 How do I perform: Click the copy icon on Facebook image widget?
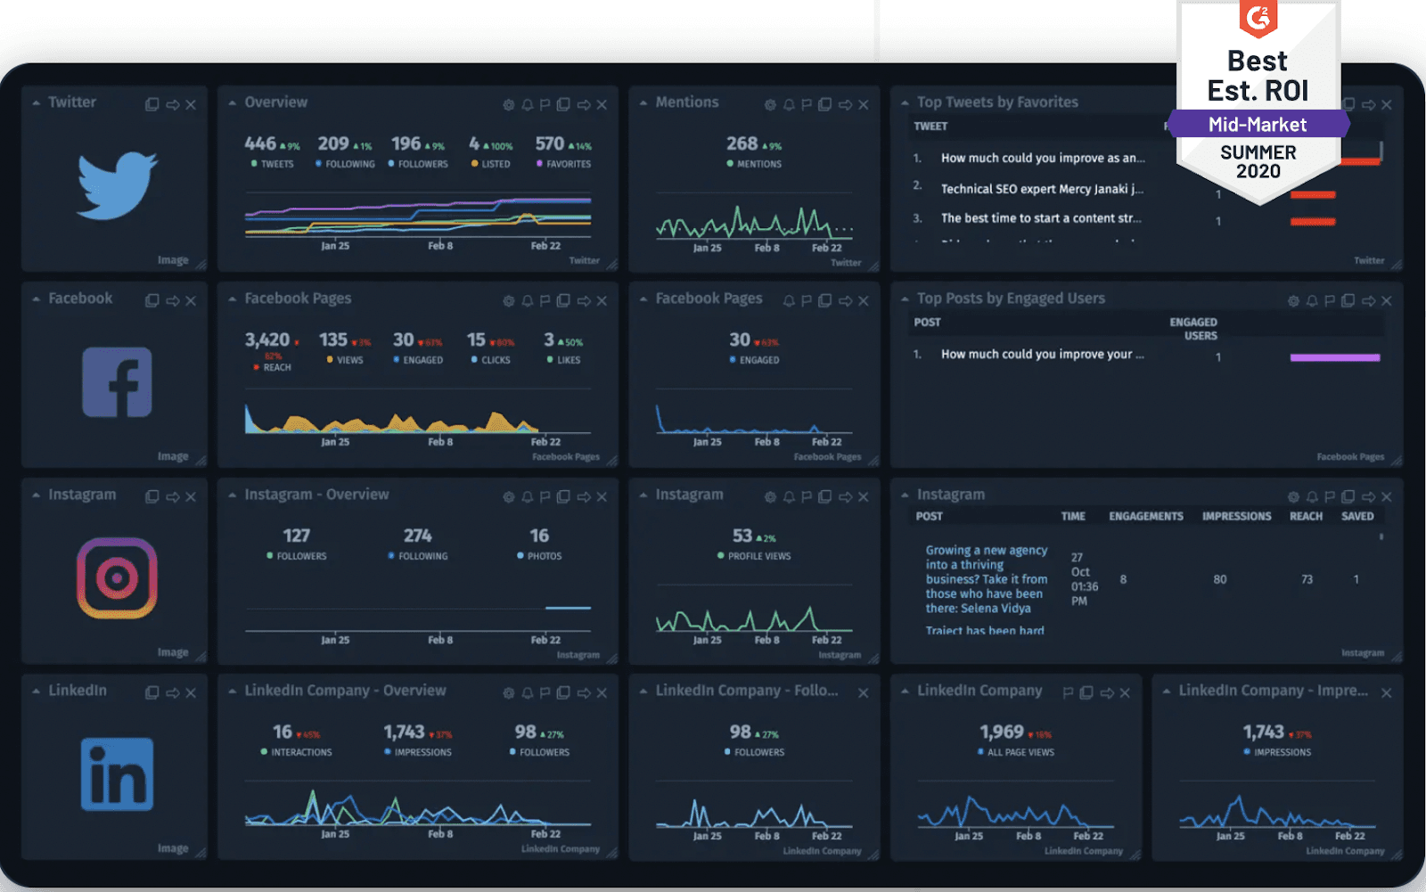(x=152, y=301)
